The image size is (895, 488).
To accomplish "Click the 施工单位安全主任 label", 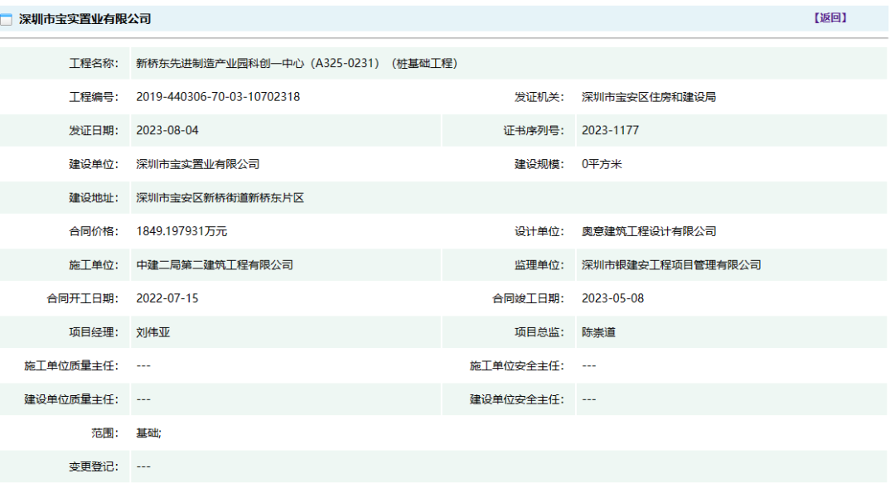I will [516, 366].
